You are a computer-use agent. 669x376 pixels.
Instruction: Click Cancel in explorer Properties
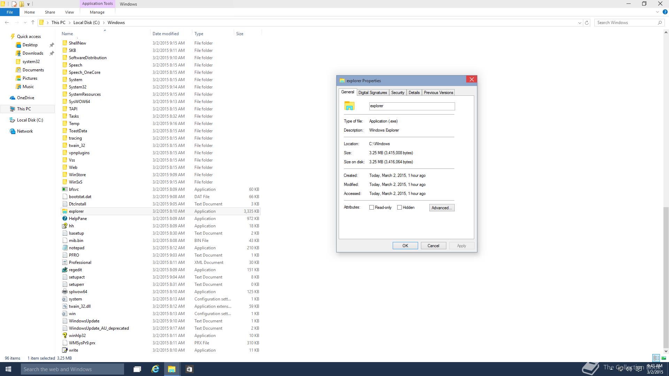point(433,246)
